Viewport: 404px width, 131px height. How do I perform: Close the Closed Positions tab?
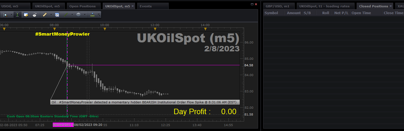pos(391,6)
